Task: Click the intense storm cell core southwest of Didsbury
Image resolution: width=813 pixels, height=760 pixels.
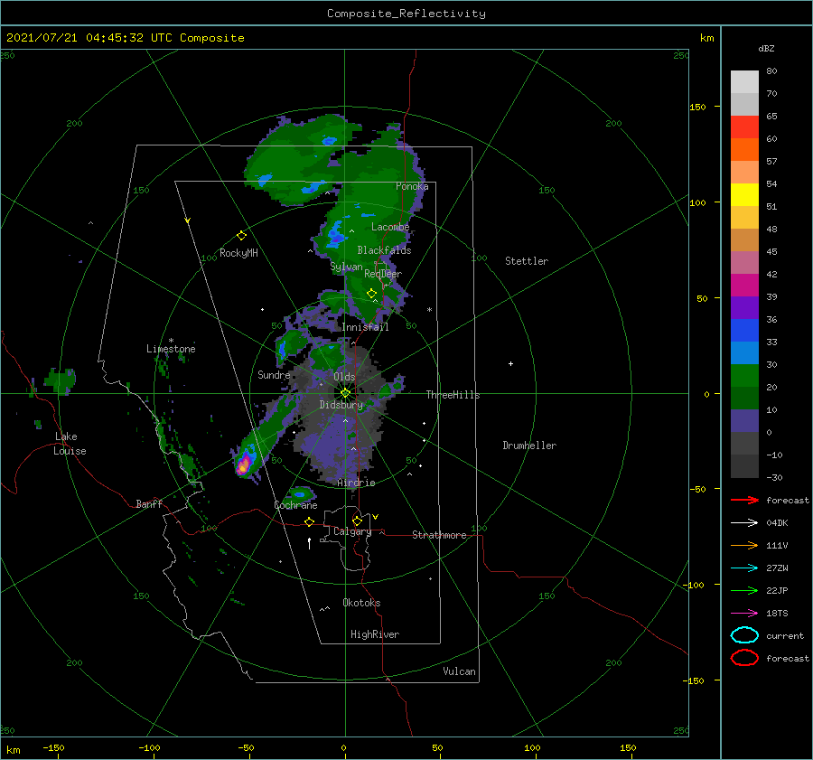Action: click(244, 464)
